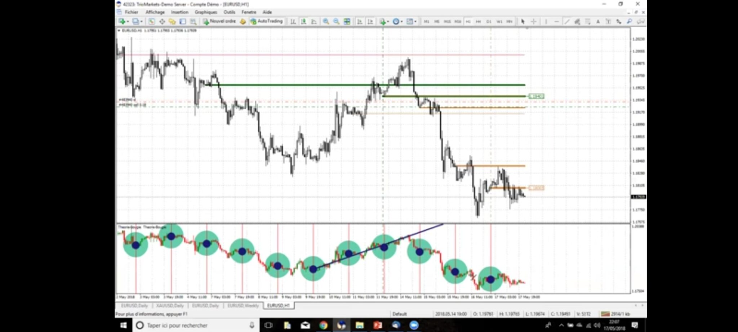Viewport: 738px width, 332px height.
Task: Click the magnifier search icon in toolbar
Action: coord(630,22)
